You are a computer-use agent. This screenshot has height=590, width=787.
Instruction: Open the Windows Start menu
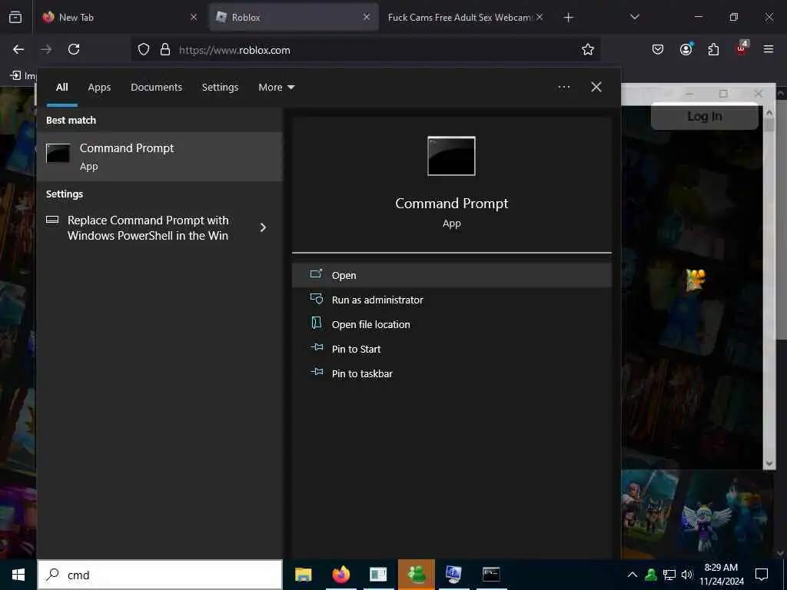pyautogui.click(x=18, y=575)
